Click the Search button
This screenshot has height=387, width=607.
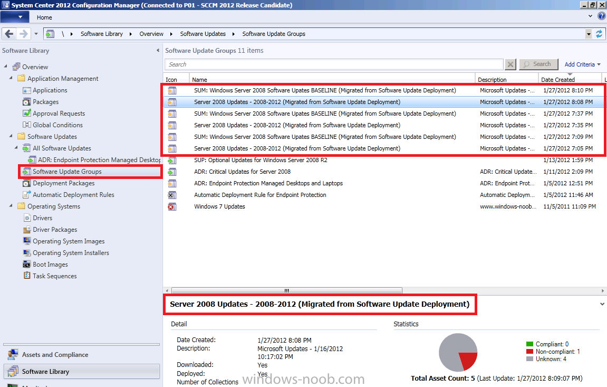pyautogui.click(x=538, y=64)
